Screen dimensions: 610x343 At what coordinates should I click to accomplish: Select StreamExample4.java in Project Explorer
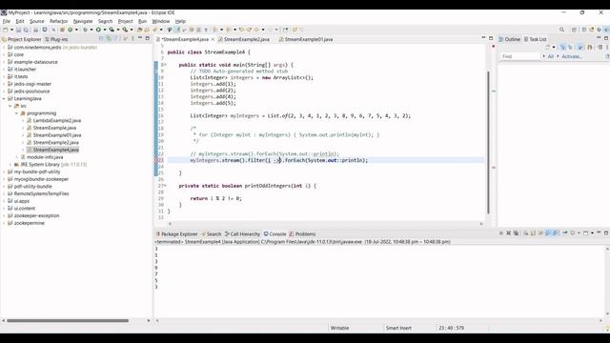pyautogui.click(x=55, y=150)
